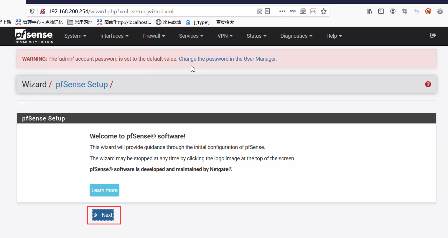Open the 管理中心 - 点滴记忆 bookmark
The height and width of the screenshot is (238, 448).
point(39,22)
